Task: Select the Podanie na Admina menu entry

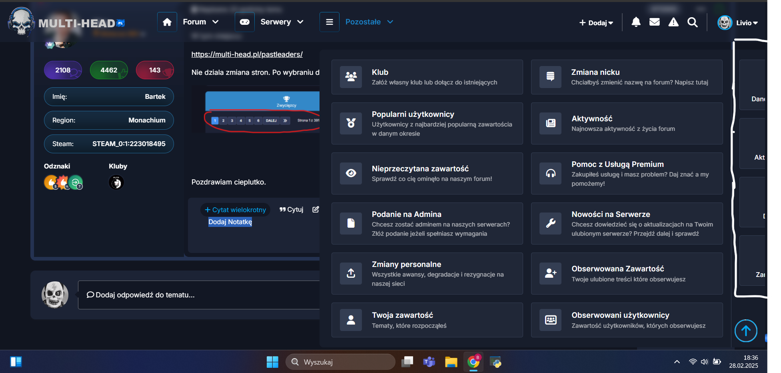Action: [x=427, y=223]
